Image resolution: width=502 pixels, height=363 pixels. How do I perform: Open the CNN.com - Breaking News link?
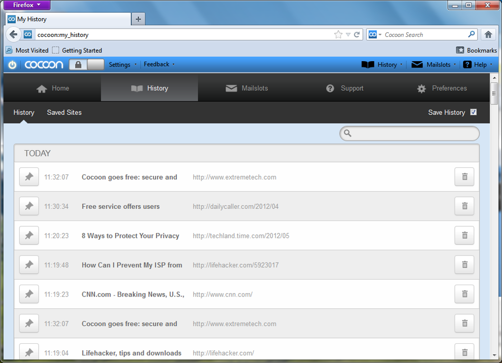tap(133, 294)
